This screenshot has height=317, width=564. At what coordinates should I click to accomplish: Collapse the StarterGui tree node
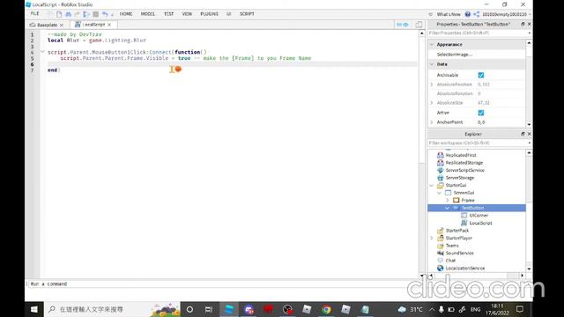pos(432,186)
